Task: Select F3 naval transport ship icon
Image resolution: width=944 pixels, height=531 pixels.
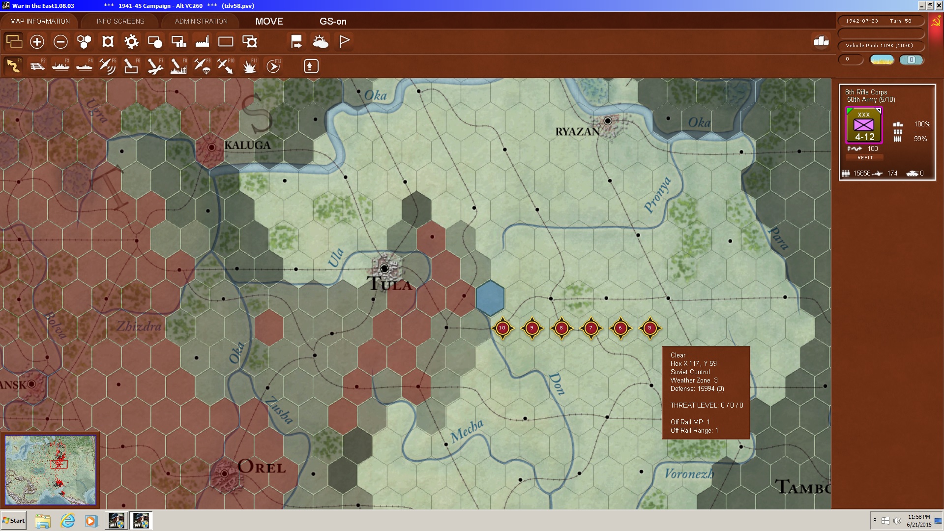Action: [x=61, y=66]
